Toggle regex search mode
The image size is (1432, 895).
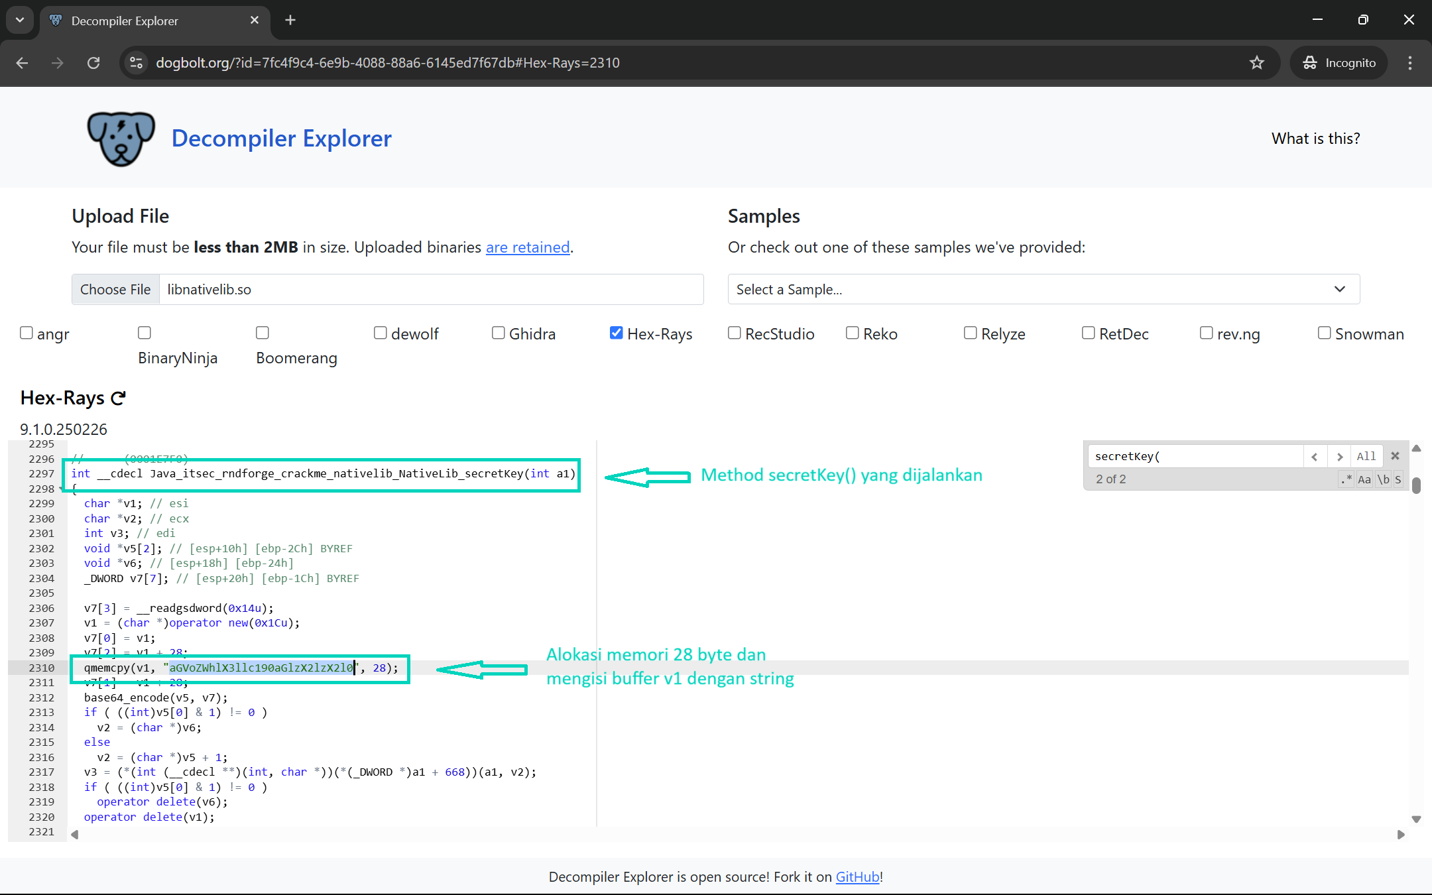pyautogui.click(x=1345, y=479)
